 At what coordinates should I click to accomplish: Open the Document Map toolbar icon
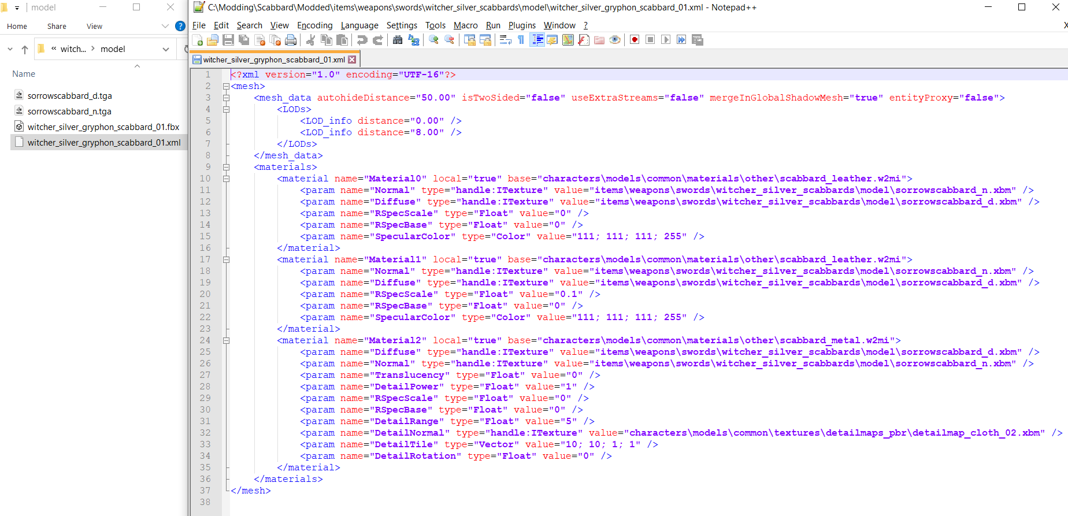point(568,40)
